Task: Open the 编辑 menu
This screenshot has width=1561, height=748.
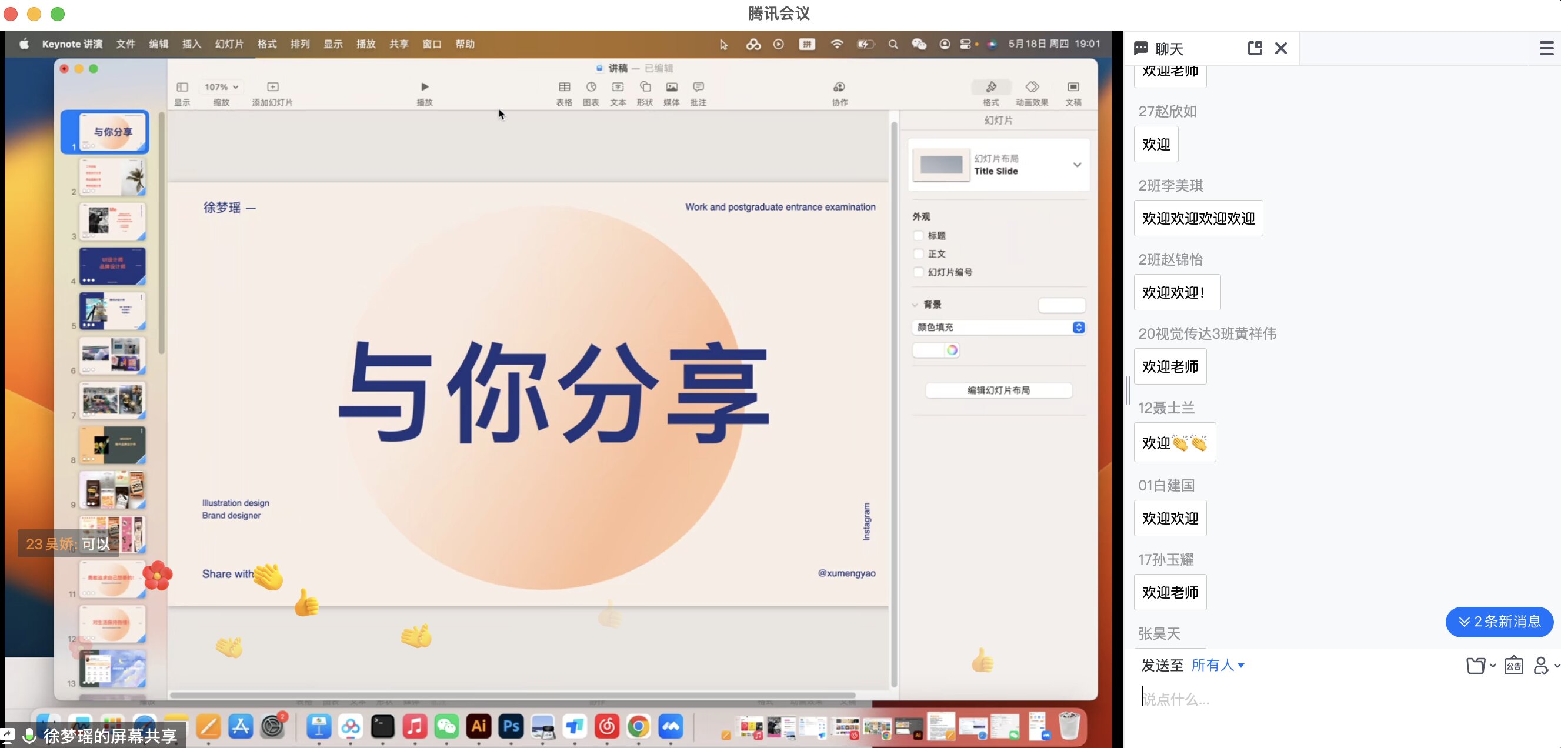Action: point(159,44)
